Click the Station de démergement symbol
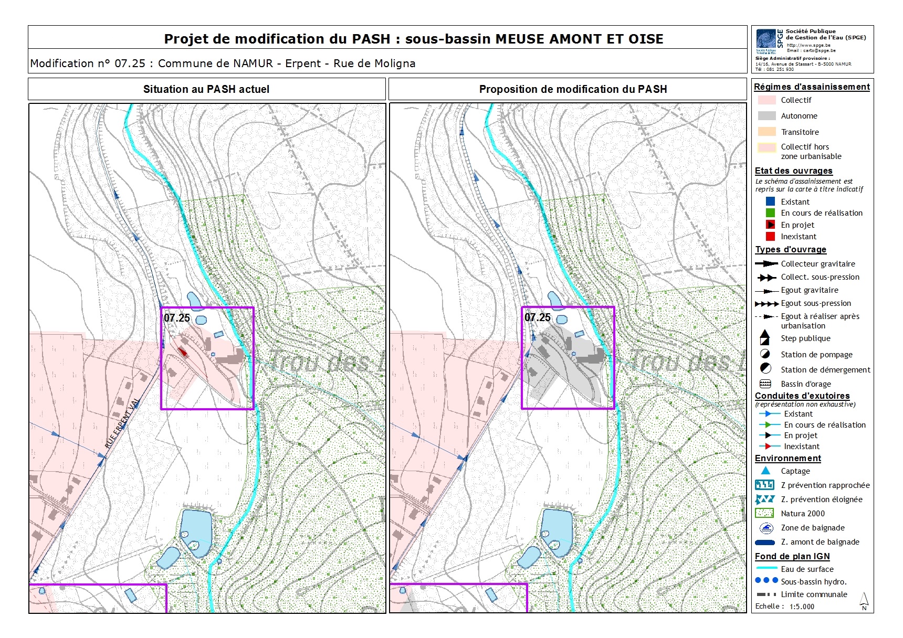This screenshot has width=903, height=638. tap(765, 368)
